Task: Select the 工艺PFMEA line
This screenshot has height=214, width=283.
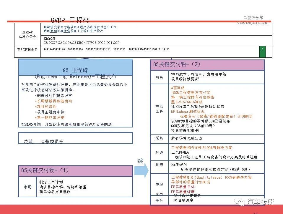Action: coord(180,152)
